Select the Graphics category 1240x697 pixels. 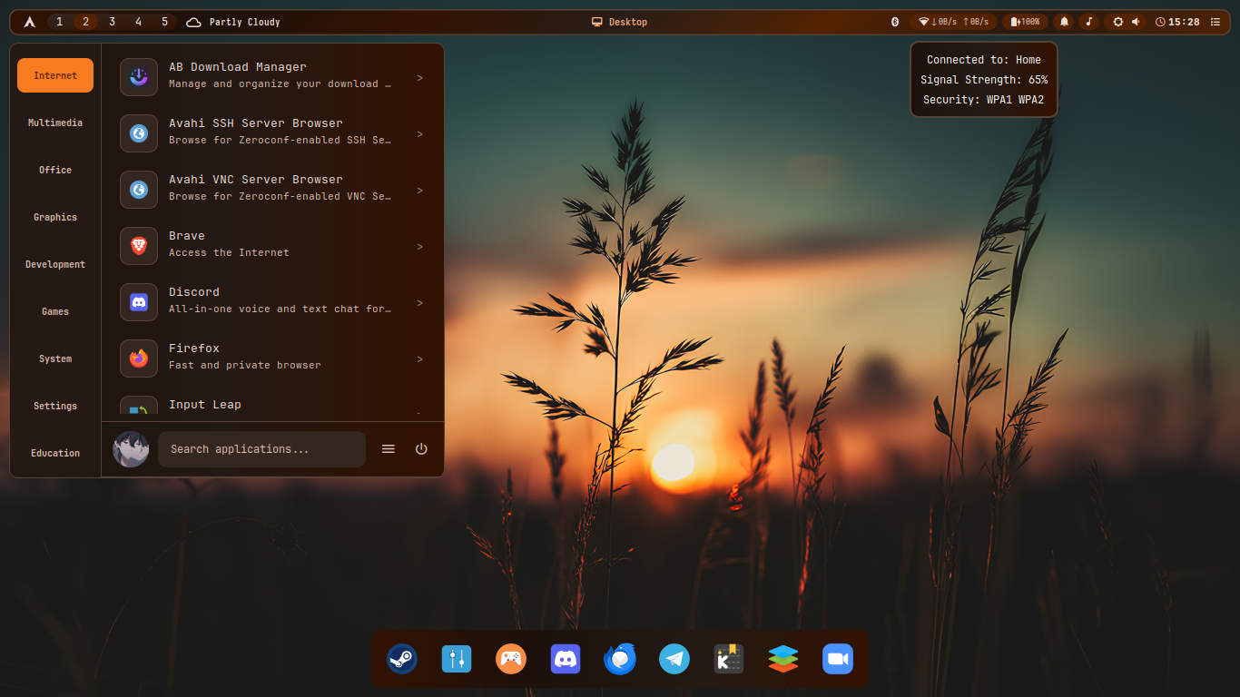[x=55, y=217]
